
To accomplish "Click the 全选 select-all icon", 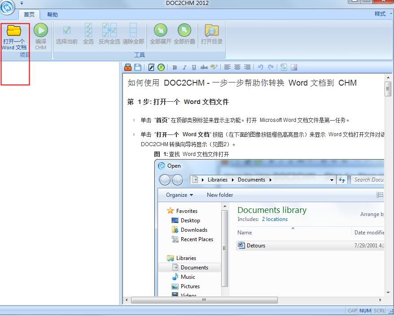I will coord(88,30).
